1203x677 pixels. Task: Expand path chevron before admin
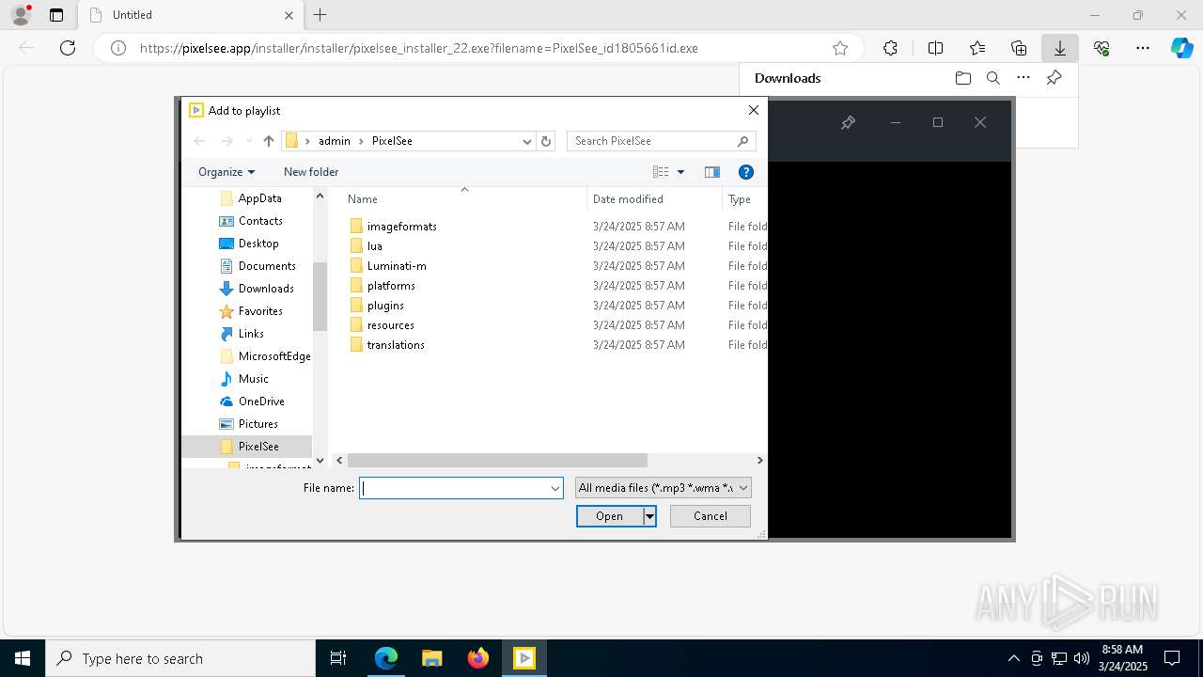point(307,141)
